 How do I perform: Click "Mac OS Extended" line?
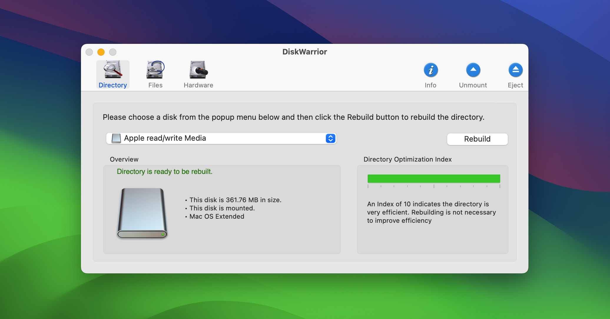(x=217, y=216)
